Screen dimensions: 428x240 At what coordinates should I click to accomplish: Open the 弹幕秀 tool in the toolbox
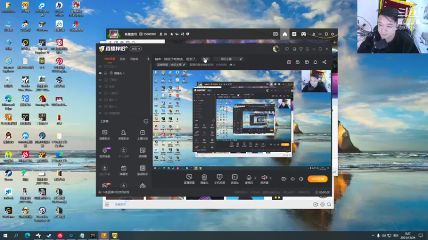click(124, 170)
